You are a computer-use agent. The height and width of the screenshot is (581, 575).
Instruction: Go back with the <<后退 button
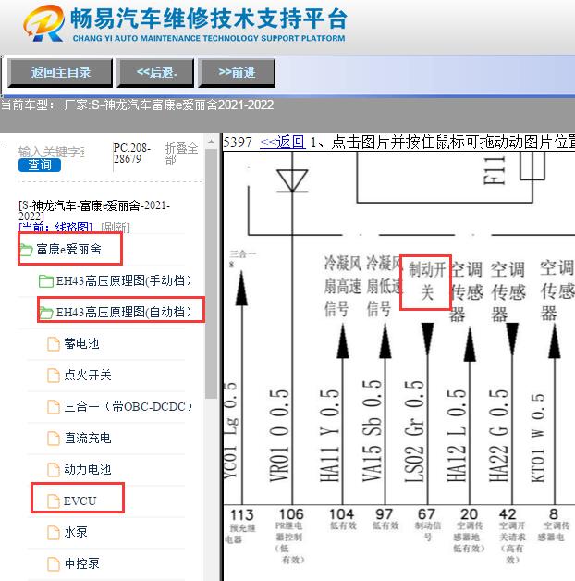[x=155, y=72]
